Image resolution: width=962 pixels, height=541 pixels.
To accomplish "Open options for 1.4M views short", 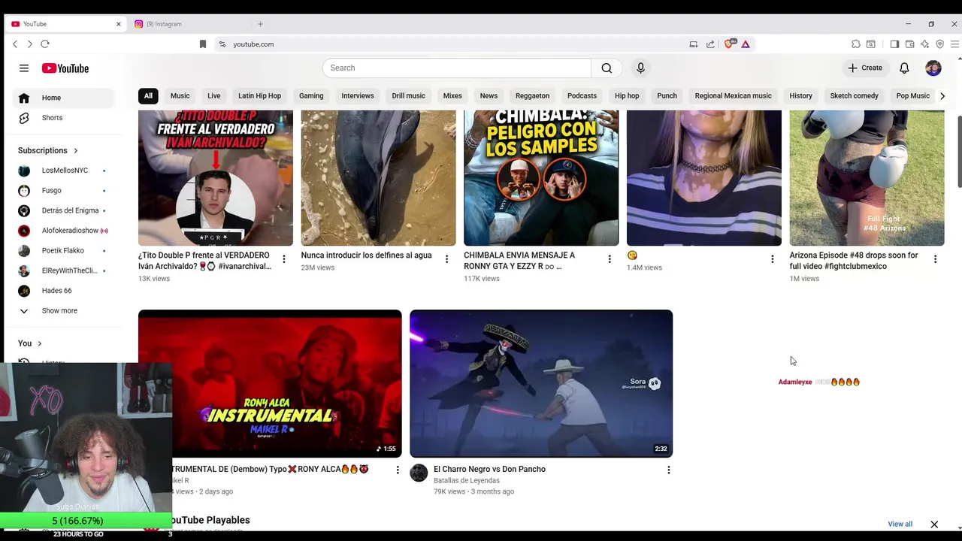I will point(772,259).
